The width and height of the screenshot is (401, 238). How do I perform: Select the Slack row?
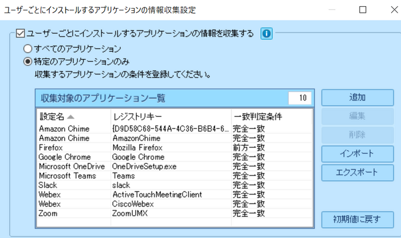pyautogui.click(x=175, y=185)
